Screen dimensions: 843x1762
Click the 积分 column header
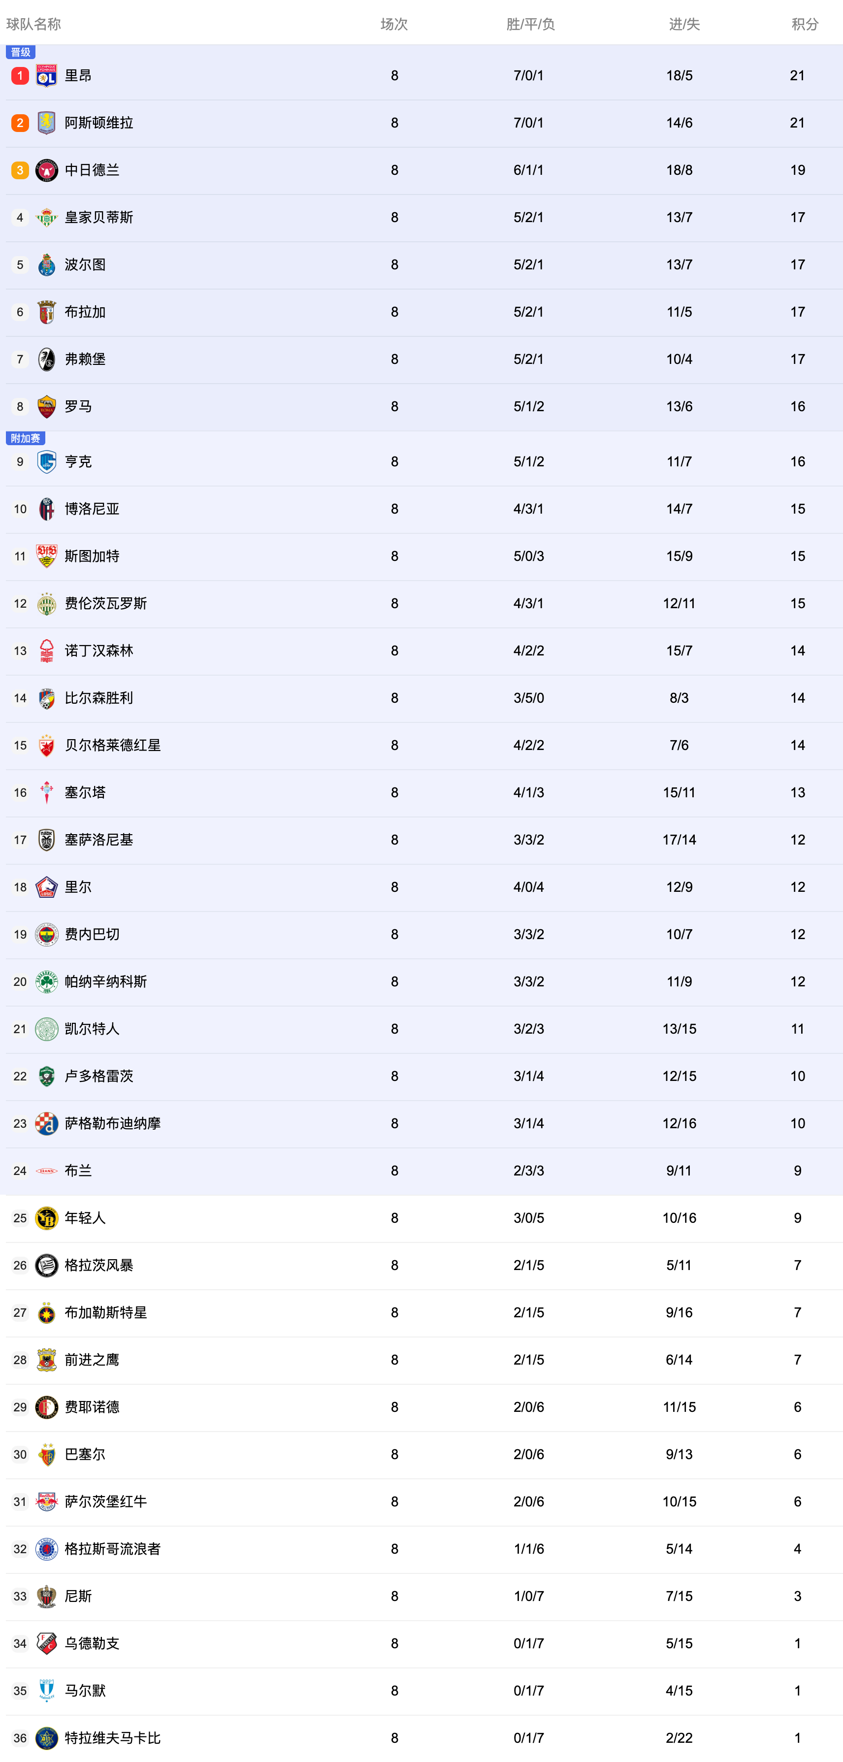click(x=805, y=25)
